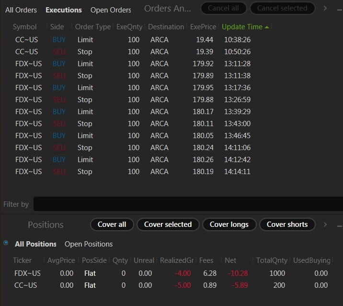Click FDX~US net value -10.28

[x=238, y=273]
